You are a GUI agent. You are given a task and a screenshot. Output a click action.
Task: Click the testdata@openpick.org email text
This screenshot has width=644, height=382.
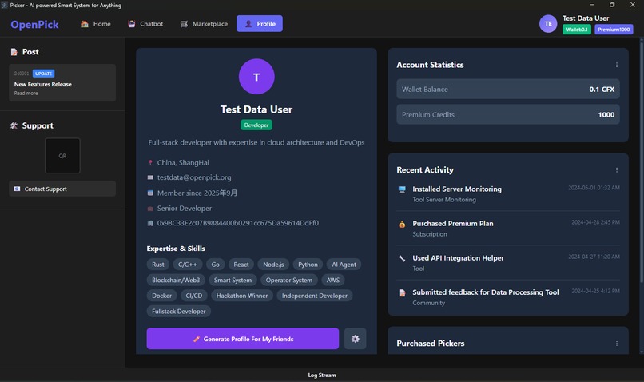[194, 177]
